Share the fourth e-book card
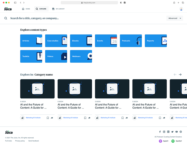 tap(164, 118)
